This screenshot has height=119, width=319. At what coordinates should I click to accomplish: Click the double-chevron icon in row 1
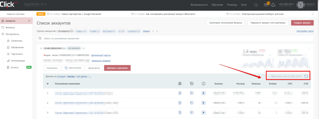[180, 93]
